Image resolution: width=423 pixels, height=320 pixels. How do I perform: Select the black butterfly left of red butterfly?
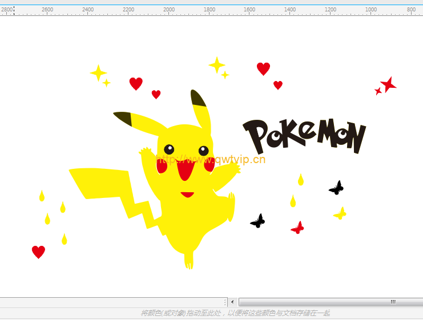257,221
